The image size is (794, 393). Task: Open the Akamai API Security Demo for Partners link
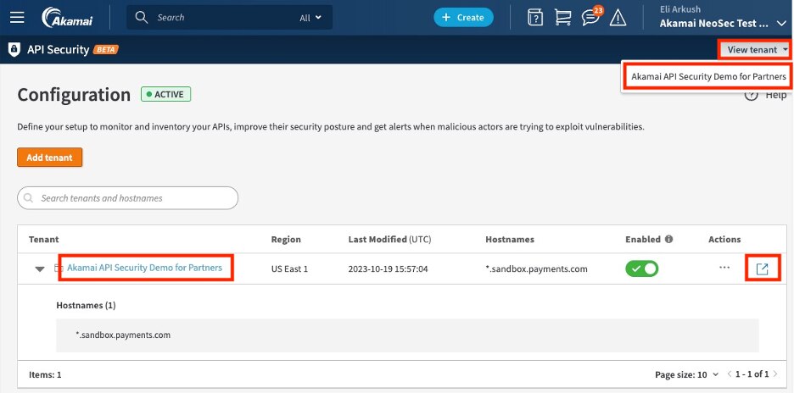point(145,268)
